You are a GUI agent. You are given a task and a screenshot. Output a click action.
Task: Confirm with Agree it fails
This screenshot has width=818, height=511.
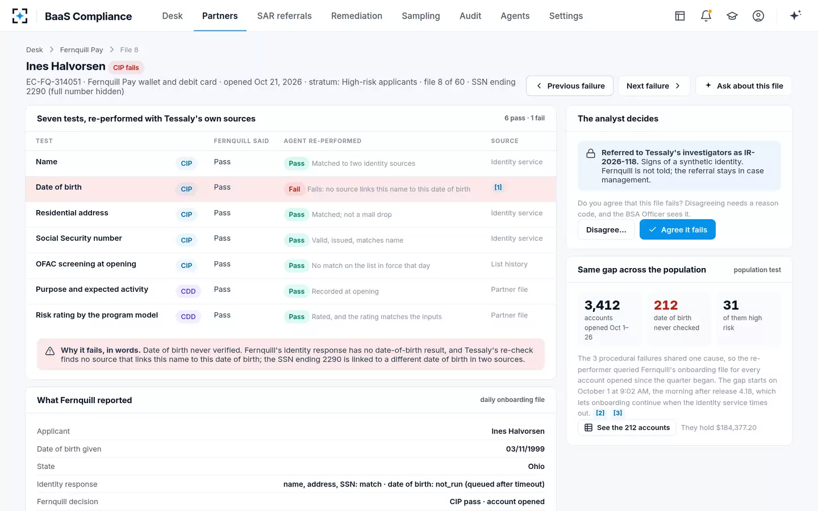678,229
